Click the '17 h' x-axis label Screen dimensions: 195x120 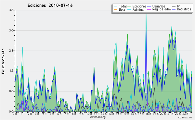click(x=141, y=114)
